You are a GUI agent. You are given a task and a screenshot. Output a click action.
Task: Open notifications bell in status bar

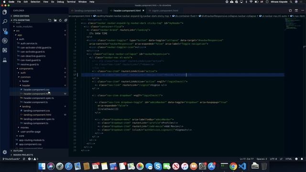coord(302,159)
